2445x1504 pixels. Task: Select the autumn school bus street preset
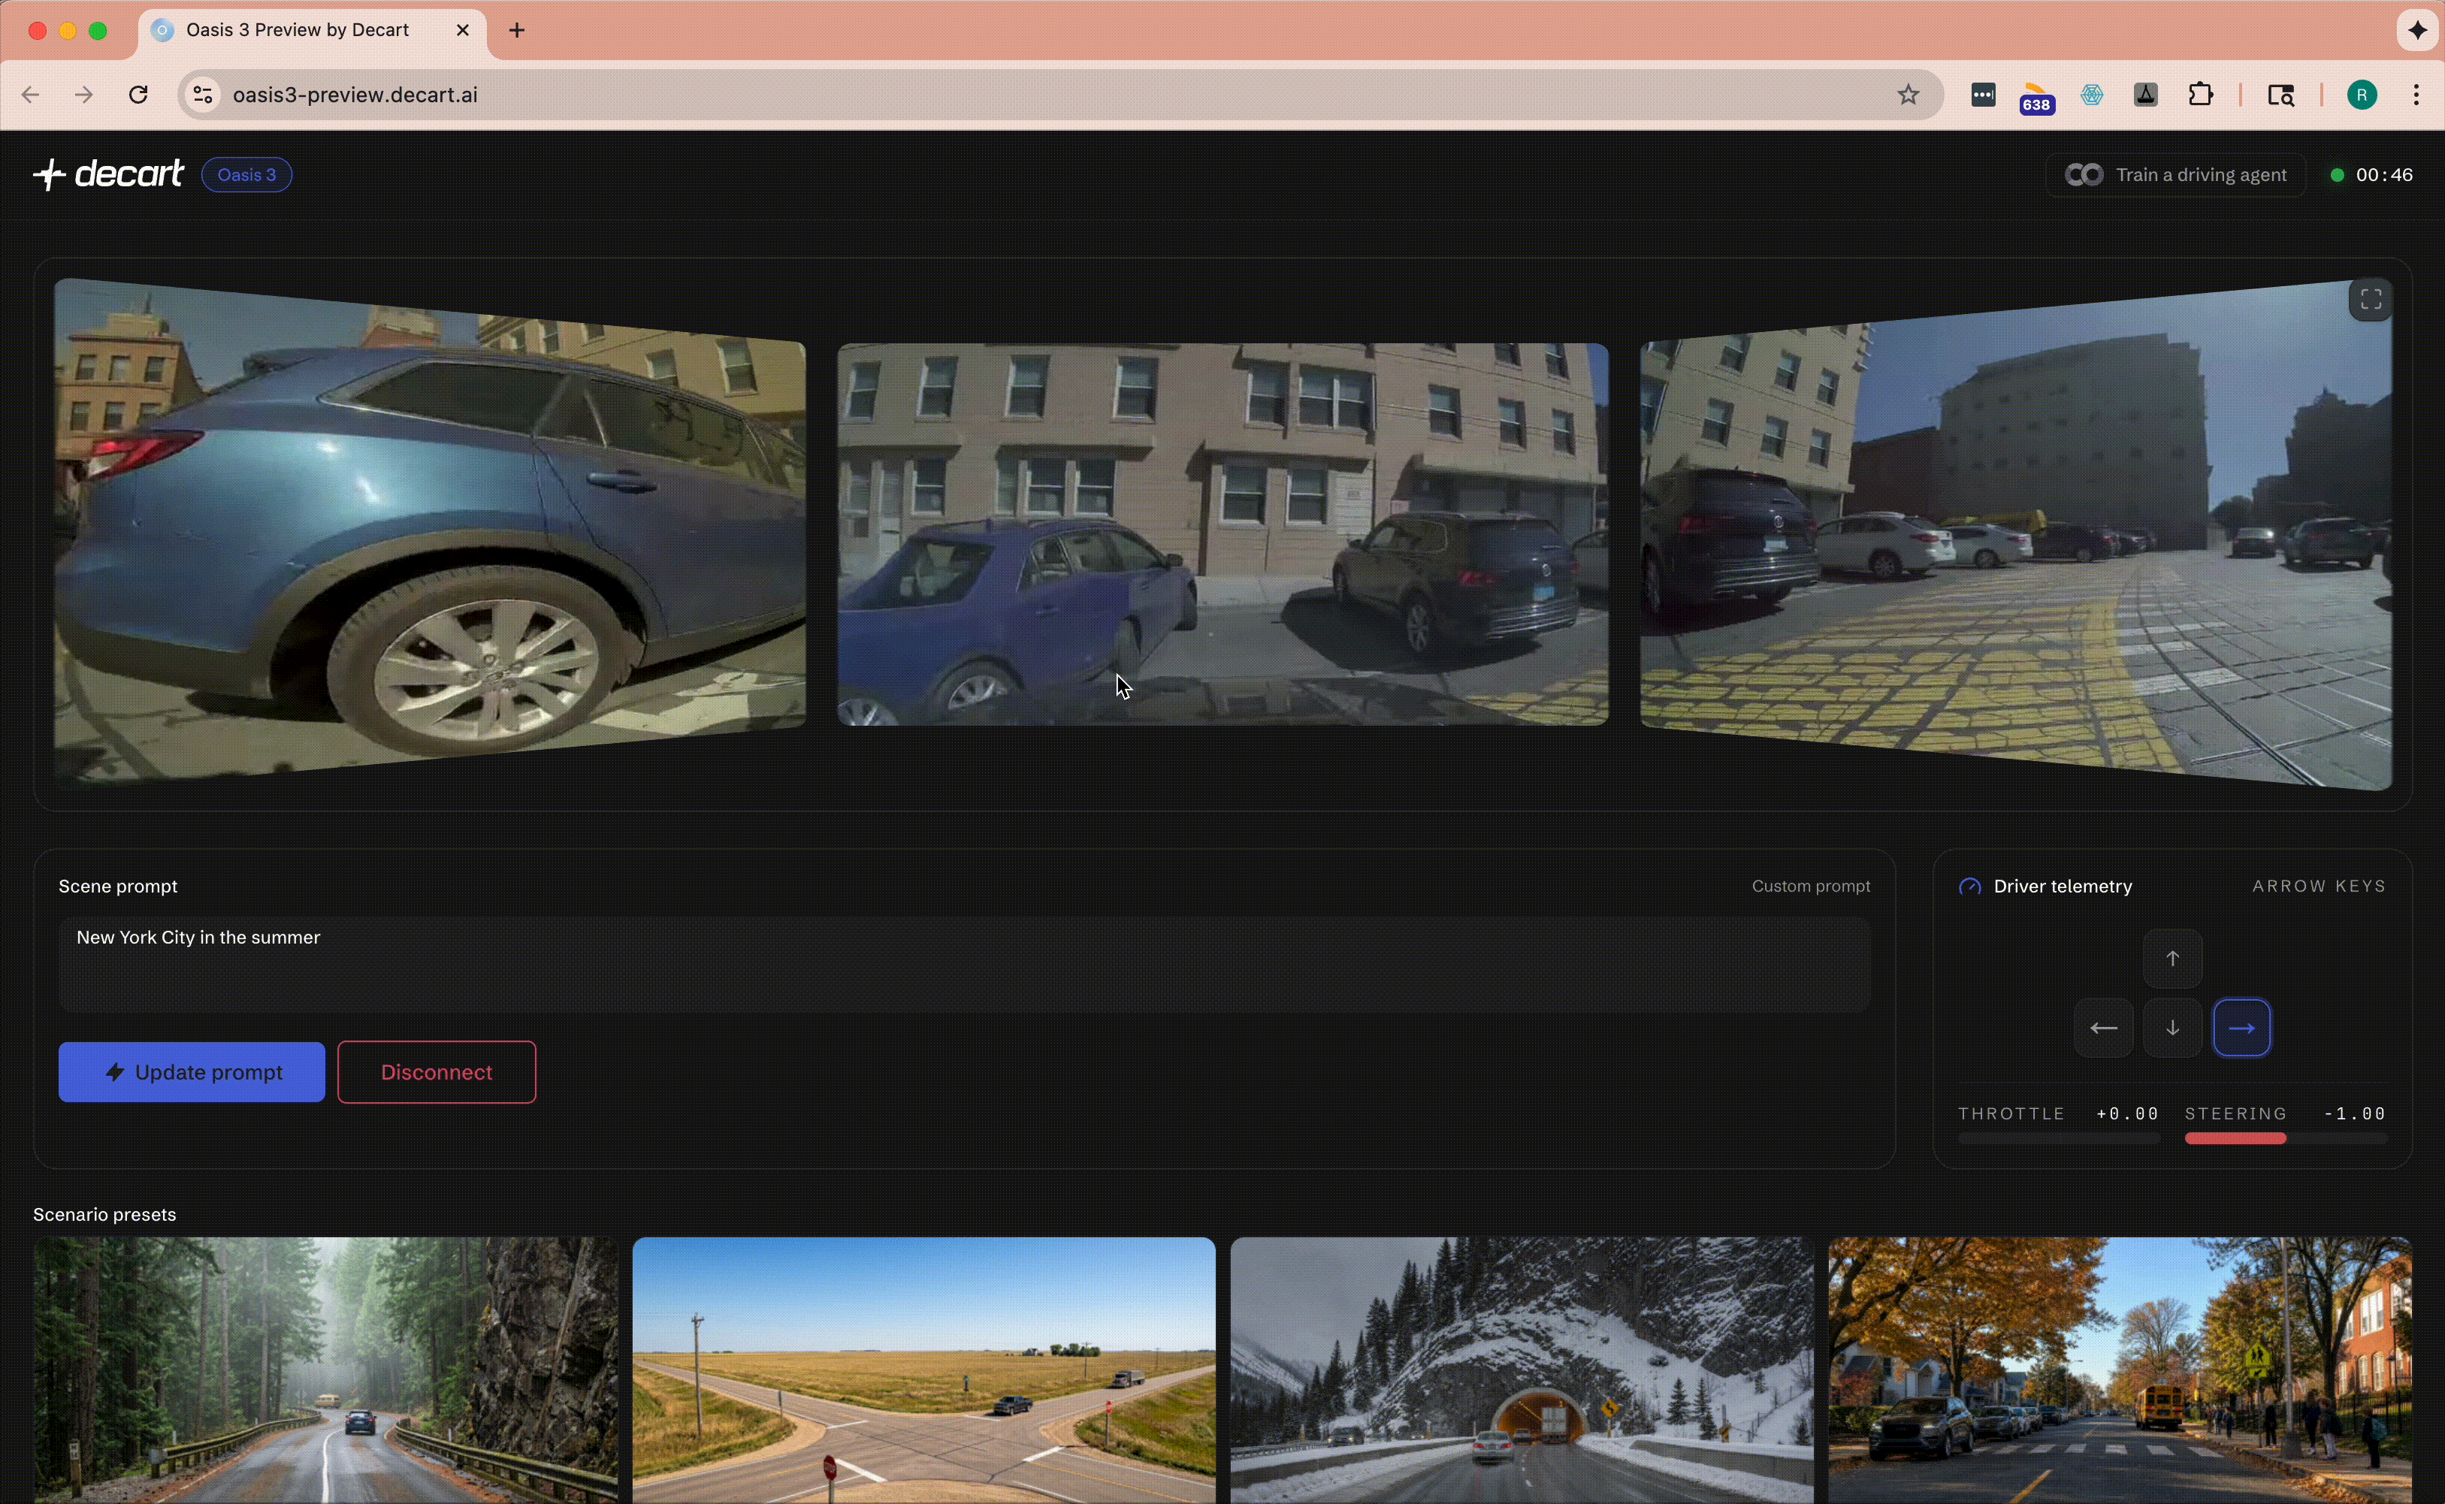[x=2120, y=1371]
